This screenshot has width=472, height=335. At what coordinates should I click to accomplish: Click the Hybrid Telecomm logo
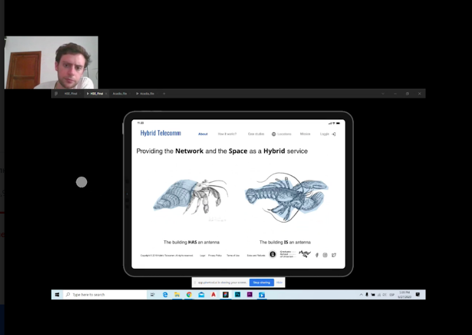click(161, 133)
